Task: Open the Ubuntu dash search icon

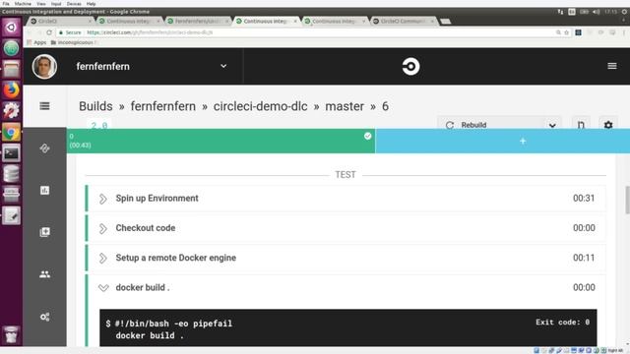Action: coord(11,27)
